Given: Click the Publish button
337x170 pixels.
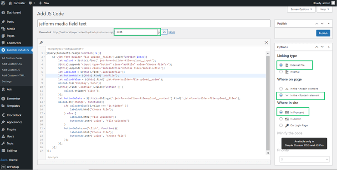Looking at the screenshot, I should pos(323,33).
